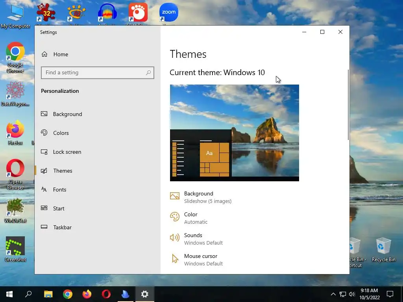The height and width of the screenshot is (302, 403).
Task: Open Fonts settings page
Action: coord(59,190)
